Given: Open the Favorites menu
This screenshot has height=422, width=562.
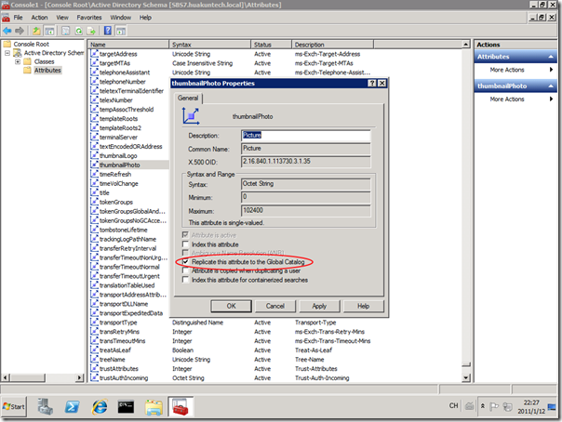Looking at the screenshot, I should [89, 17].
